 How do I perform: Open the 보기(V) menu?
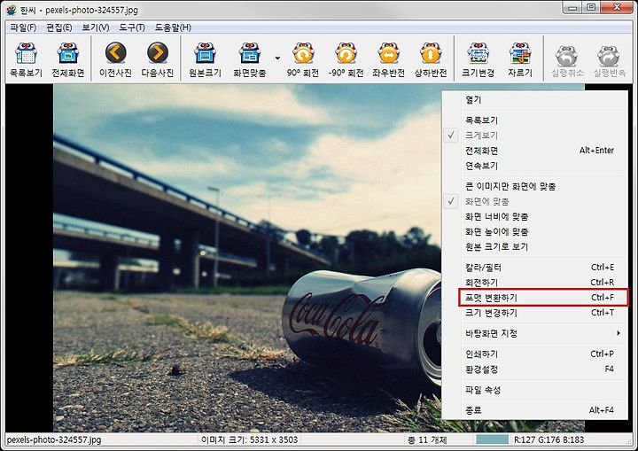pos(96,27)
